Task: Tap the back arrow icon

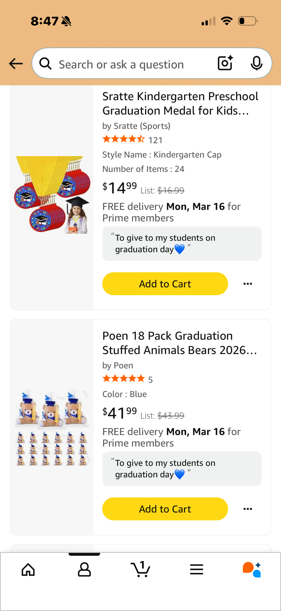Action: point(16,64)
